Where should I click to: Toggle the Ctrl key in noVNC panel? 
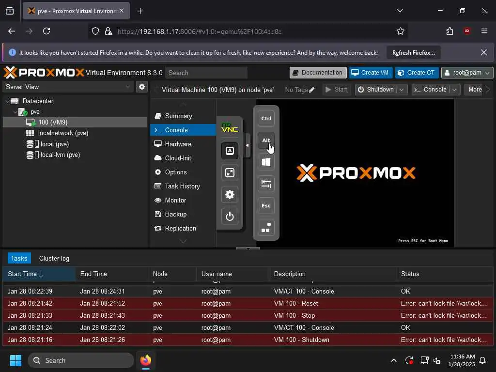266,118
